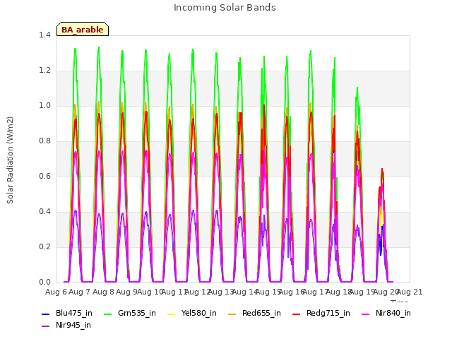Click the Aug 6 x-axis date label
Screen dimensions: 452x339
(56, 292)
